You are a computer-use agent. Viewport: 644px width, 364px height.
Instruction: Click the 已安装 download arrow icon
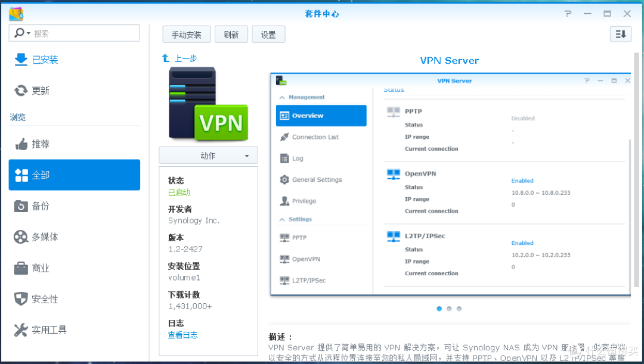21,60
